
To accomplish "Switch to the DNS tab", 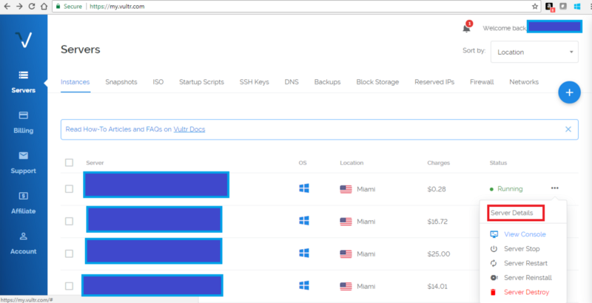I will [x=292, y=82].
